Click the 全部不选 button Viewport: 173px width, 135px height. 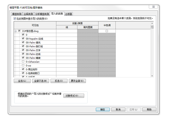[x=41, y=81]
